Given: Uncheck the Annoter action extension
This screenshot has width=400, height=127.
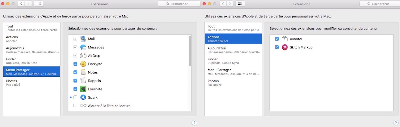Looking at the screenshot, I should pyautogui.click(x=277, y=39).
